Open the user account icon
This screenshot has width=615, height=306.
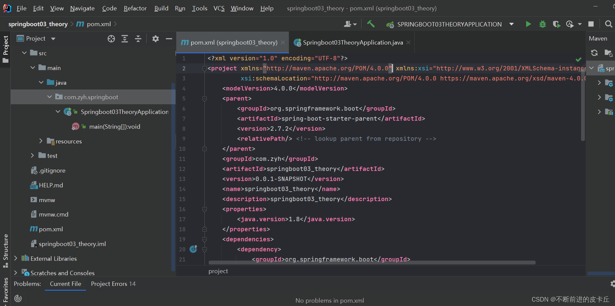click(x=348, y=24)
